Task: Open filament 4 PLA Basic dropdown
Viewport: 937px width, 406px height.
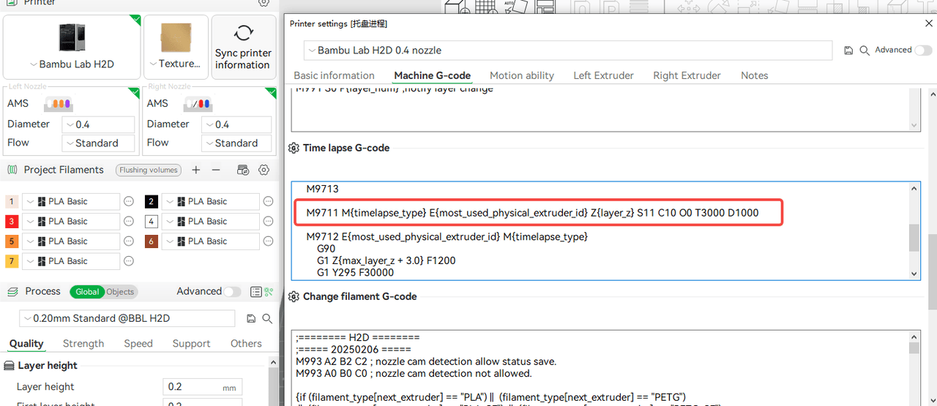Action: tap(211, 221)
